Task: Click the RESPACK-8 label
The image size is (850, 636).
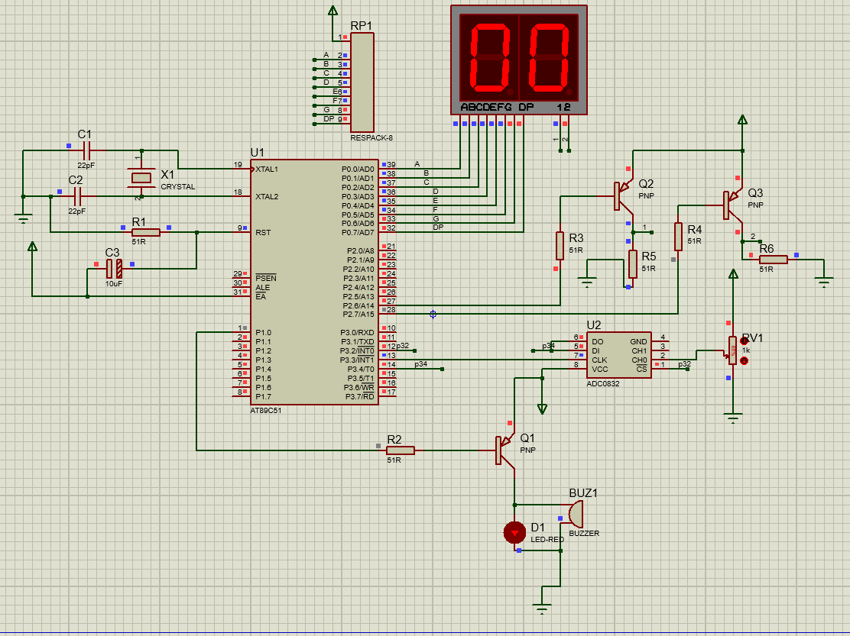Action: click(371, 138)
